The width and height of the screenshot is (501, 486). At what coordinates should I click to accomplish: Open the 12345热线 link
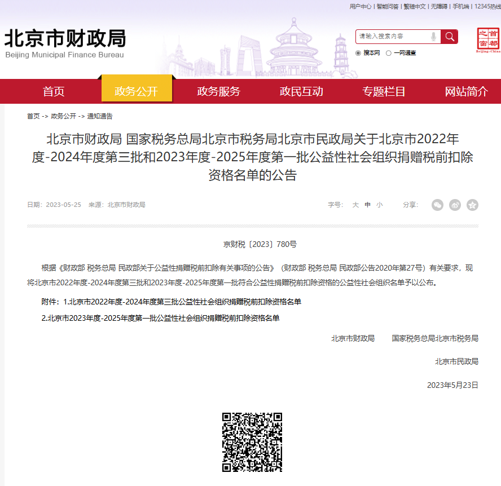pos(487,6)
